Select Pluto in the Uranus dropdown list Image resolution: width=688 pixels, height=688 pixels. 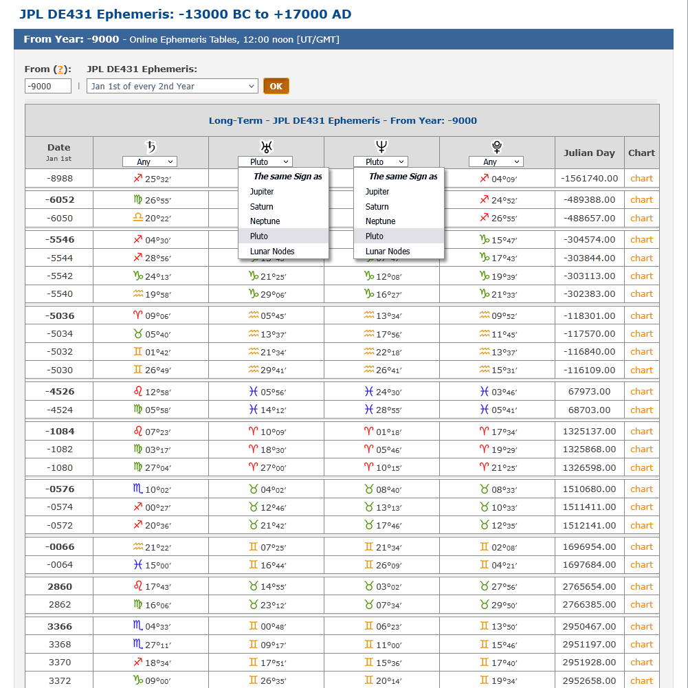click(x=283, y=236)
